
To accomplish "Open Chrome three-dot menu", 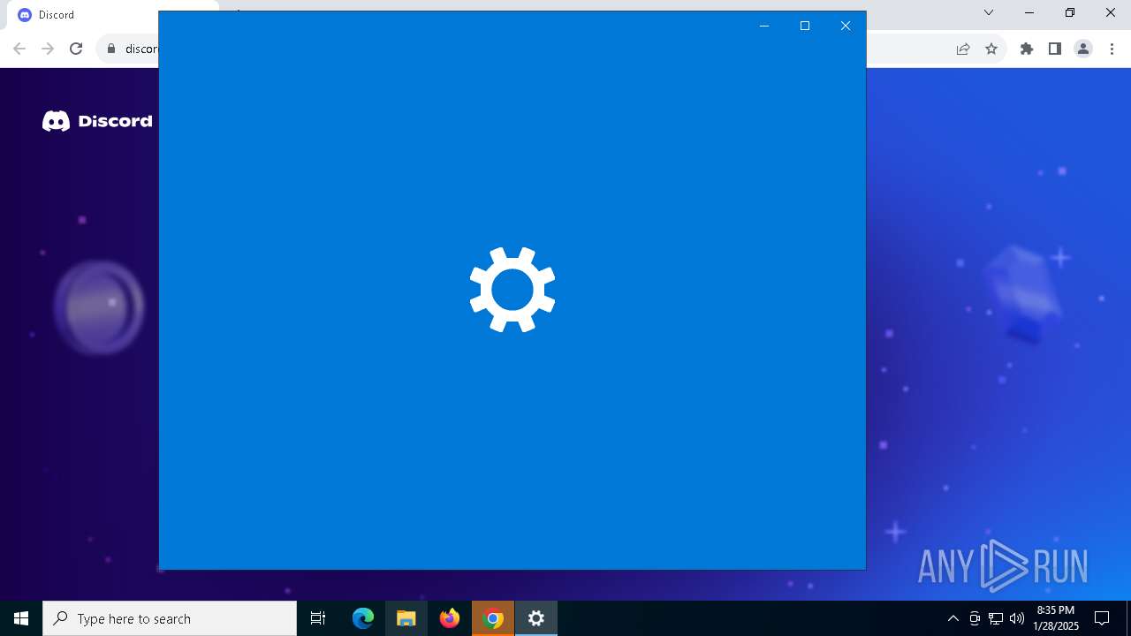I will click(1112, 49).
